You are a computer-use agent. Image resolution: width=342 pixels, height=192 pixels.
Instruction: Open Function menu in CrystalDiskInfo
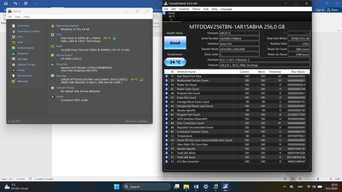(x=184, y=9)
